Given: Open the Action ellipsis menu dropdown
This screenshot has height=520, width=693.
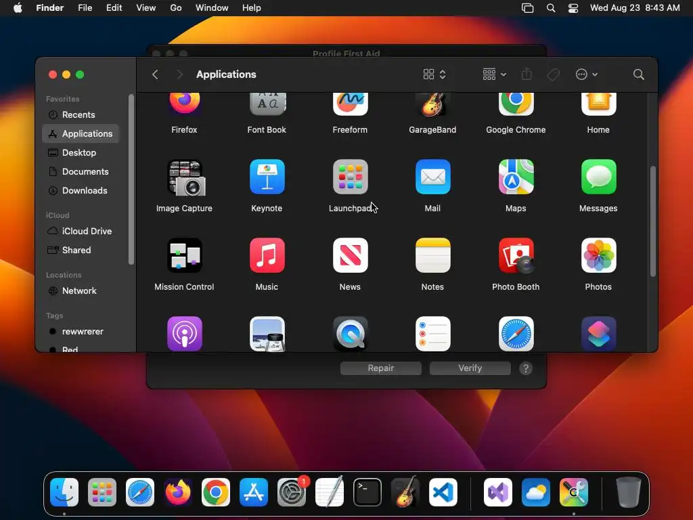Looking at the screenshot, I should [x=587, y=74].
